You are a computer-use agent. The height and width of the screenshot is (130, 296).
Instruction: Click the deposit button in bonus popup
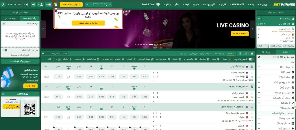[88, 23]
